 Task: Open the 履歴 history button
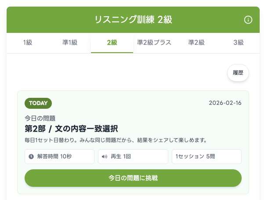[x=238, y=73]
